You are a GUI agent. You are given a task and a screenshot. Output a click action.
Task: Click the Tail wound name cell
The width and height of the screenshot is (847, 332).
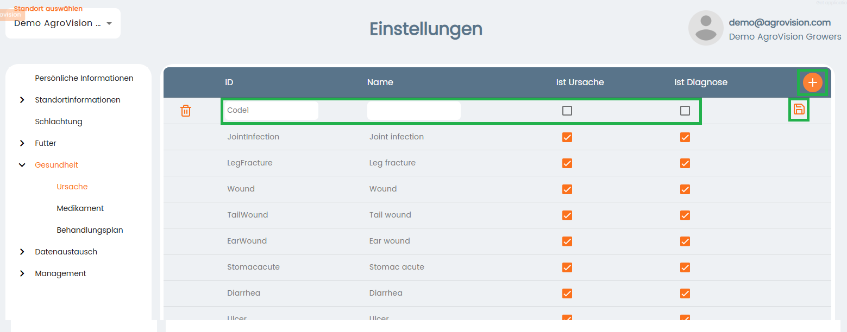[390, 215]
